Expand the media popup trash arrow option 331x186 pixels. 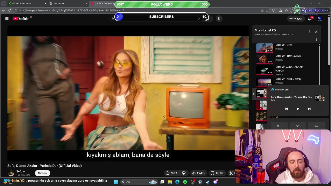coord(279,126)
